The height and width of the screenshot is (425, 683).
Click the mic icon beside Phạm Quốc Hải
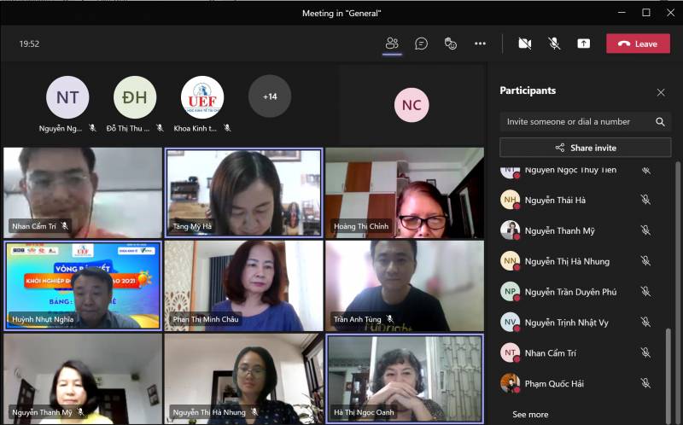[645, 384]
